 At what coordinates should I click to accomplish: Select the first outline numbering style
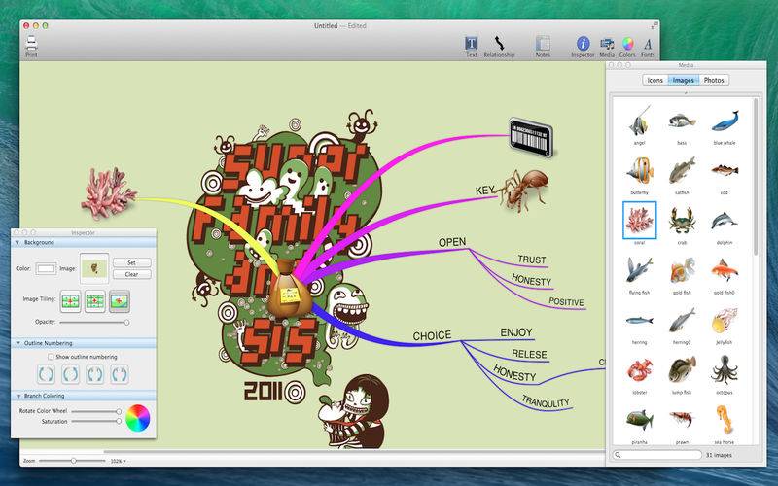click(46, 374)
